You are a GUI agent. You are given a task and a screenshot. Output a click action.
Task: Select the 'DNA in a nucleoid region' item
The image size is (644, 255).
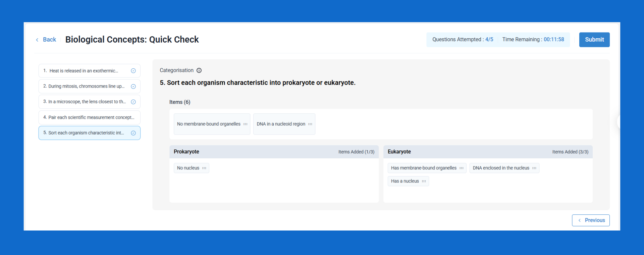284,124
